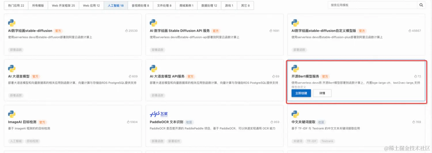This screenshot has height=153, width=432.
Task: Click 部署函数 tag on 大语言模型 API服务 card
Action: 158,95
